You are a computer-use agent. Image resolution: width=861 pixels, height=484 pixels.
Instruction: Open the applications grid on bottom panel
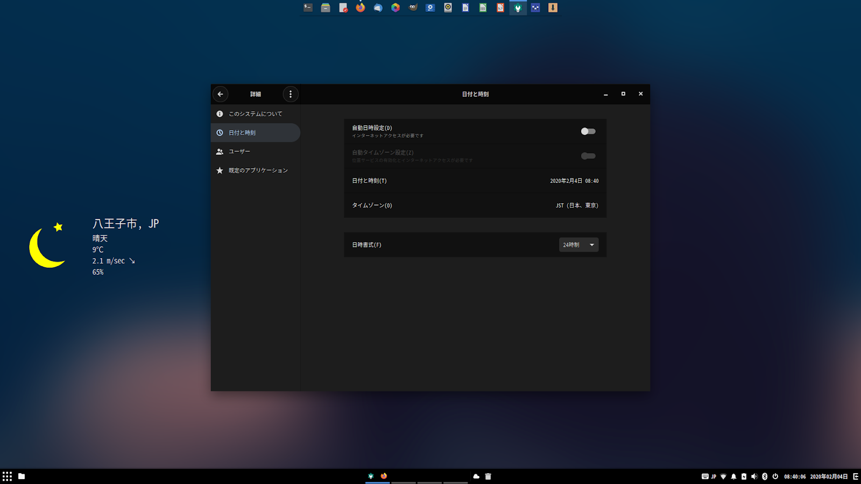coord(7,476)
